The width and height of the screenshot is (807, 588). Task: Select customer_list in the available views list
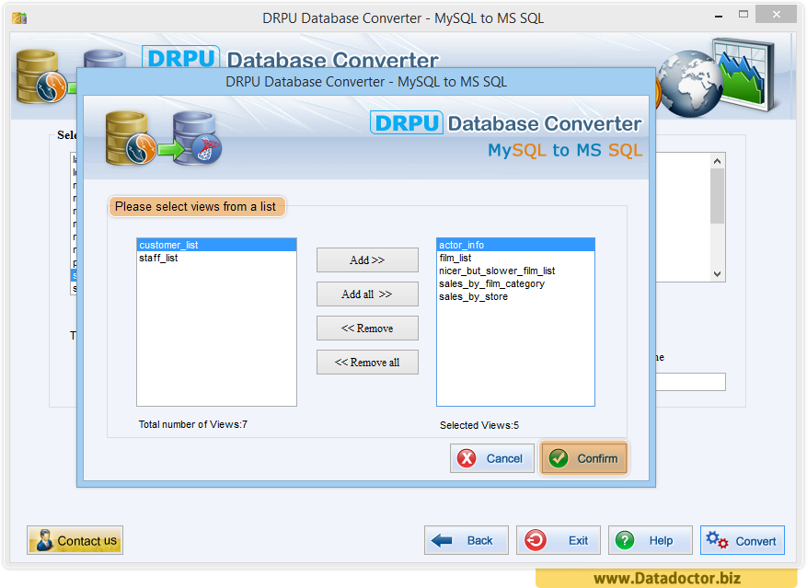click(x=216, y=245)
